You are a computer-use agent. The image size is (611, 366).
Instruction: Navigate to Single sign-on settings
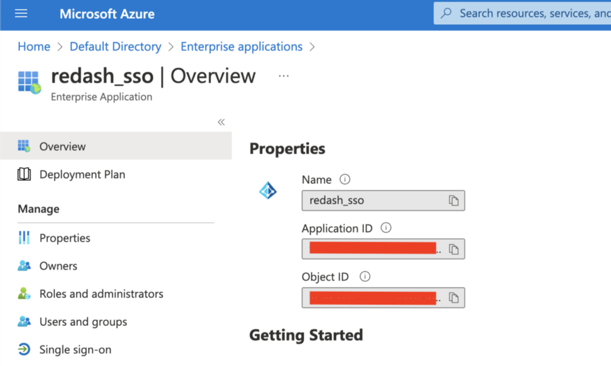pyautogui.click(x=75, y=350)
